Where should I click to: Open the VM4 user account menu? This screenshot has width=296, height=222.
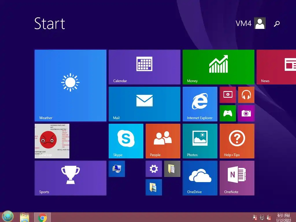coord(251,23)
